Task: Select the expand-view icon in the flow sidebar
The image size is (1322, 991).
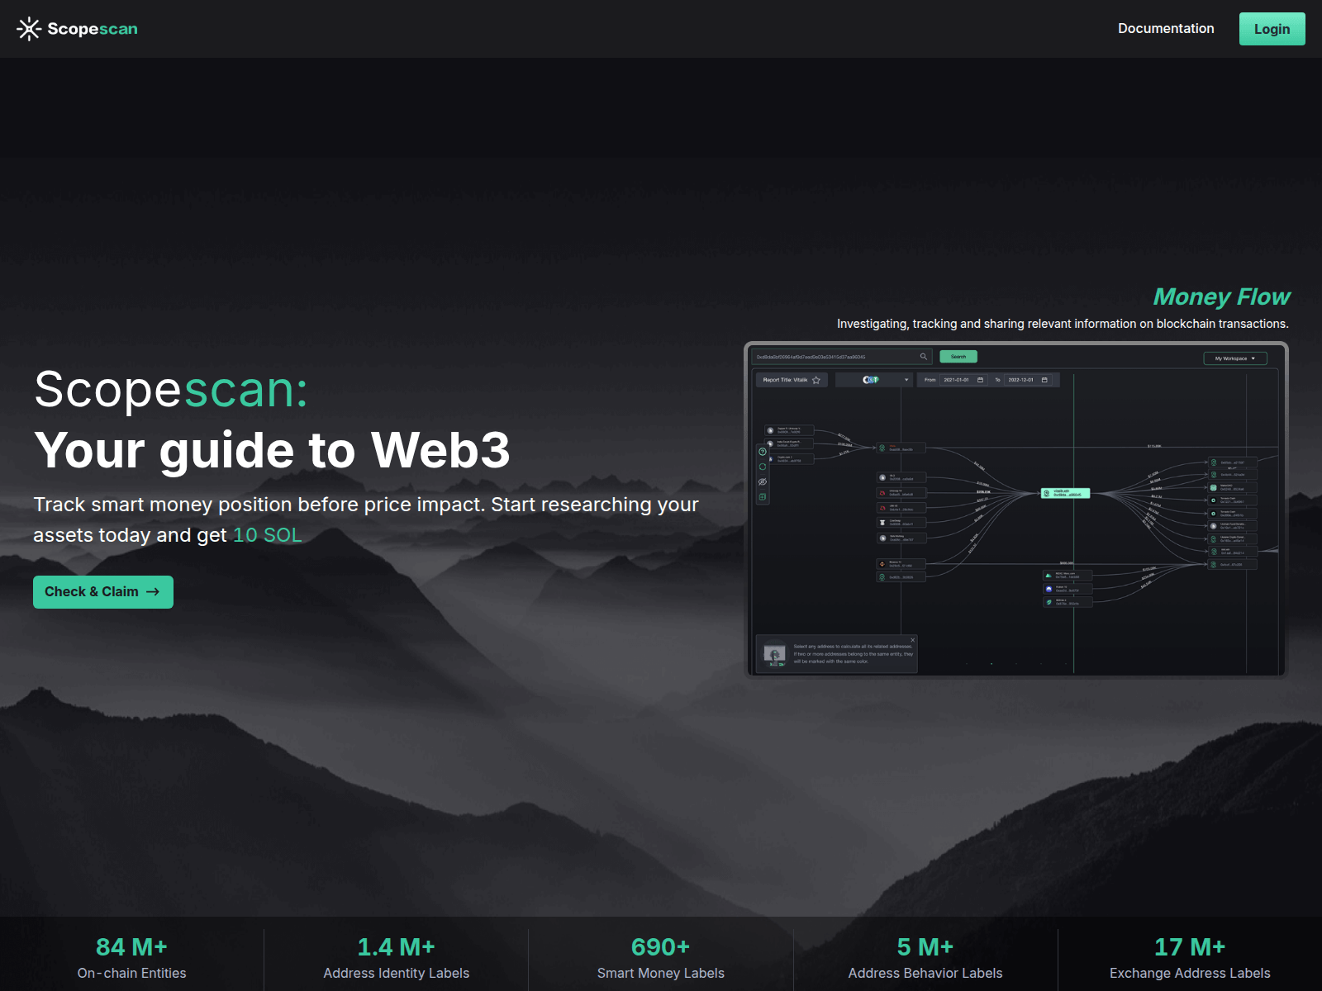Action: pyautogui.click(x=763, y=496)
